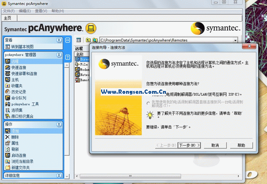Click the 快速连接 (Quick Connect) icon
Image resolution: width=267 pixels, height=184 pixels.
pyautogui.click(x=7, y=67)
